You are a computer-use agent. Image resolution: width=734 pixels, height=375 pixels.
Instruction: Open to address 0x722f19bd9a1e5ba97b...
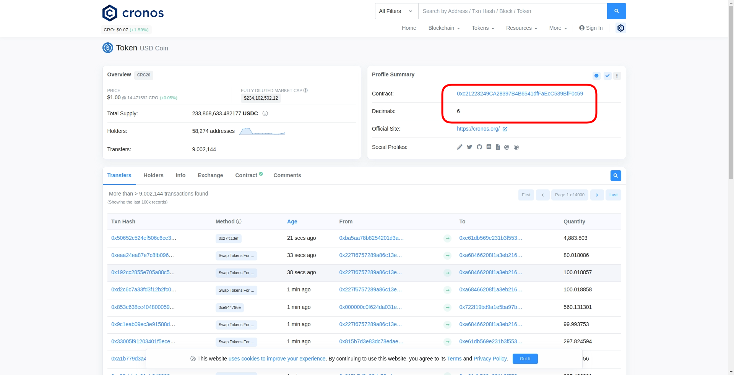[491, 307]
